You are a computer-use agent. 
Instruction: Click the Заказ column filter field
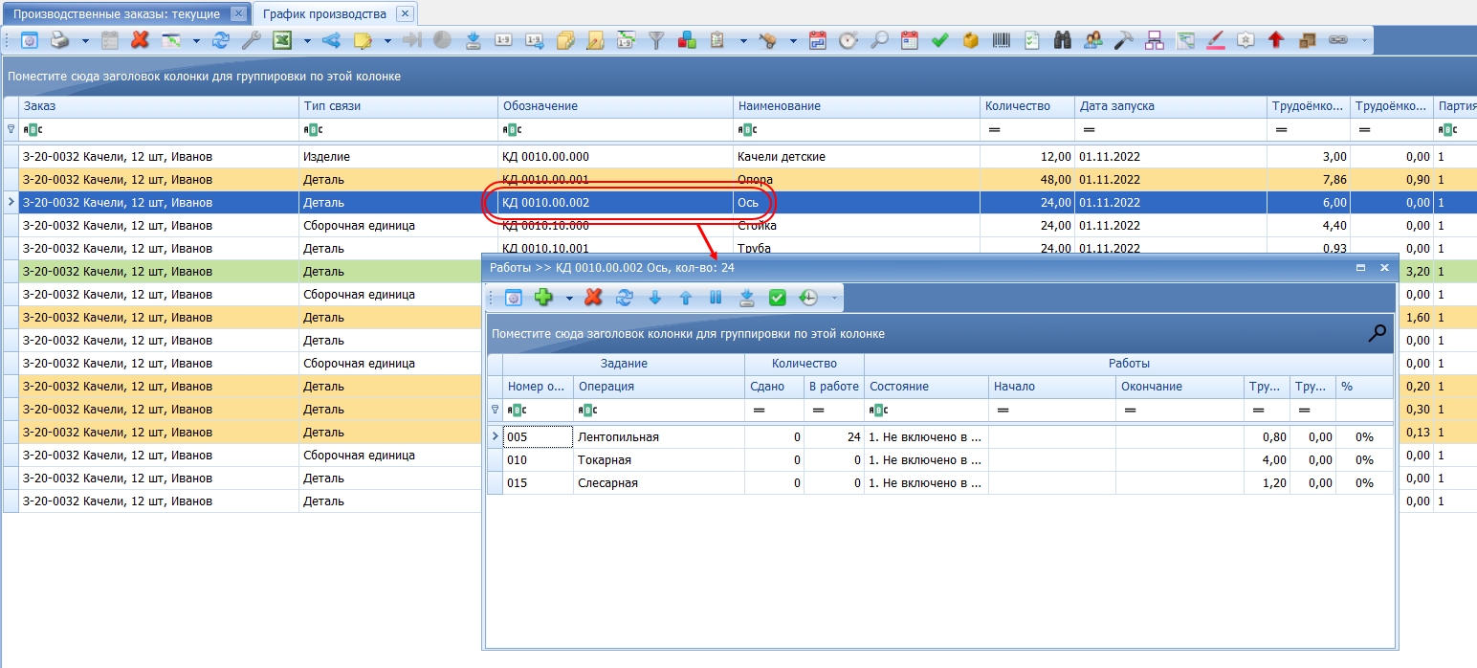click(x=159, y=129)
